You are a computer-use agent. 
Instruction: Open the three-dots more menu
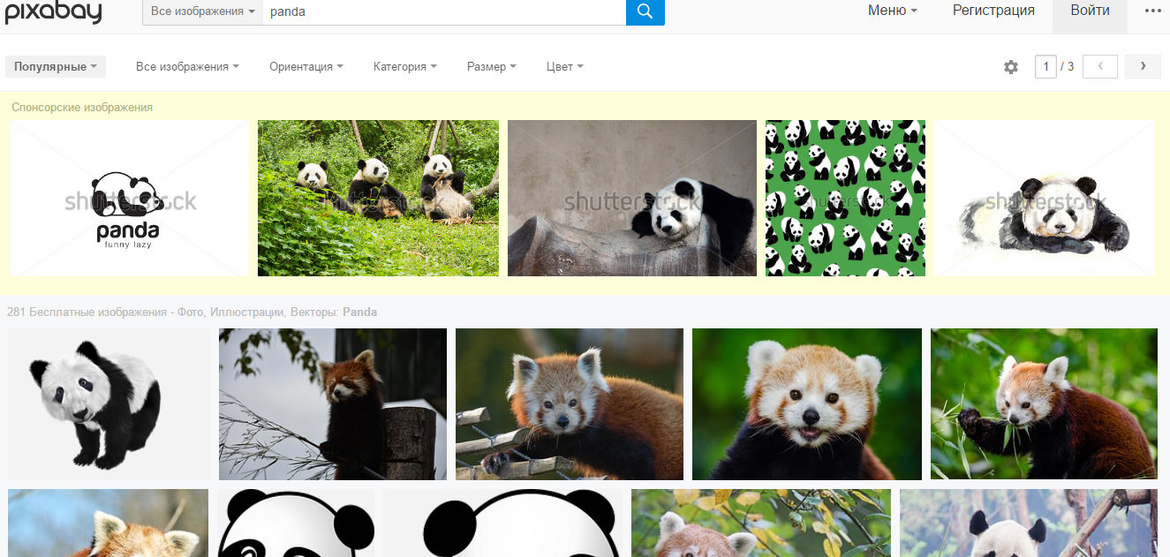1152,11
